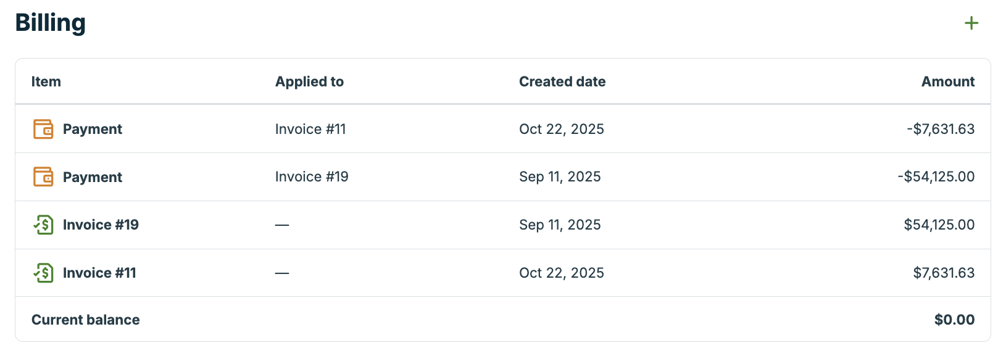Click wallet icon for Sep 11 payment

tap(43, 177)
